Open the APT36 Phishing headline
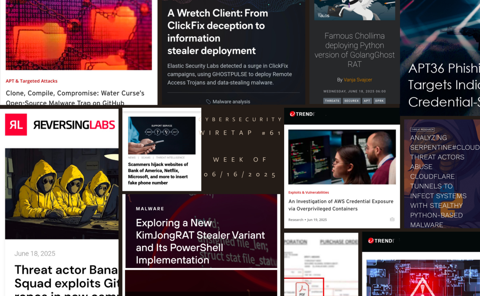 click(x=444, y=85)
